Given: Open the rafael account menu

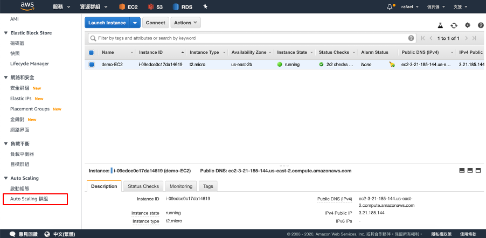Looking at the screenshot, I should [x=410, y=6].
